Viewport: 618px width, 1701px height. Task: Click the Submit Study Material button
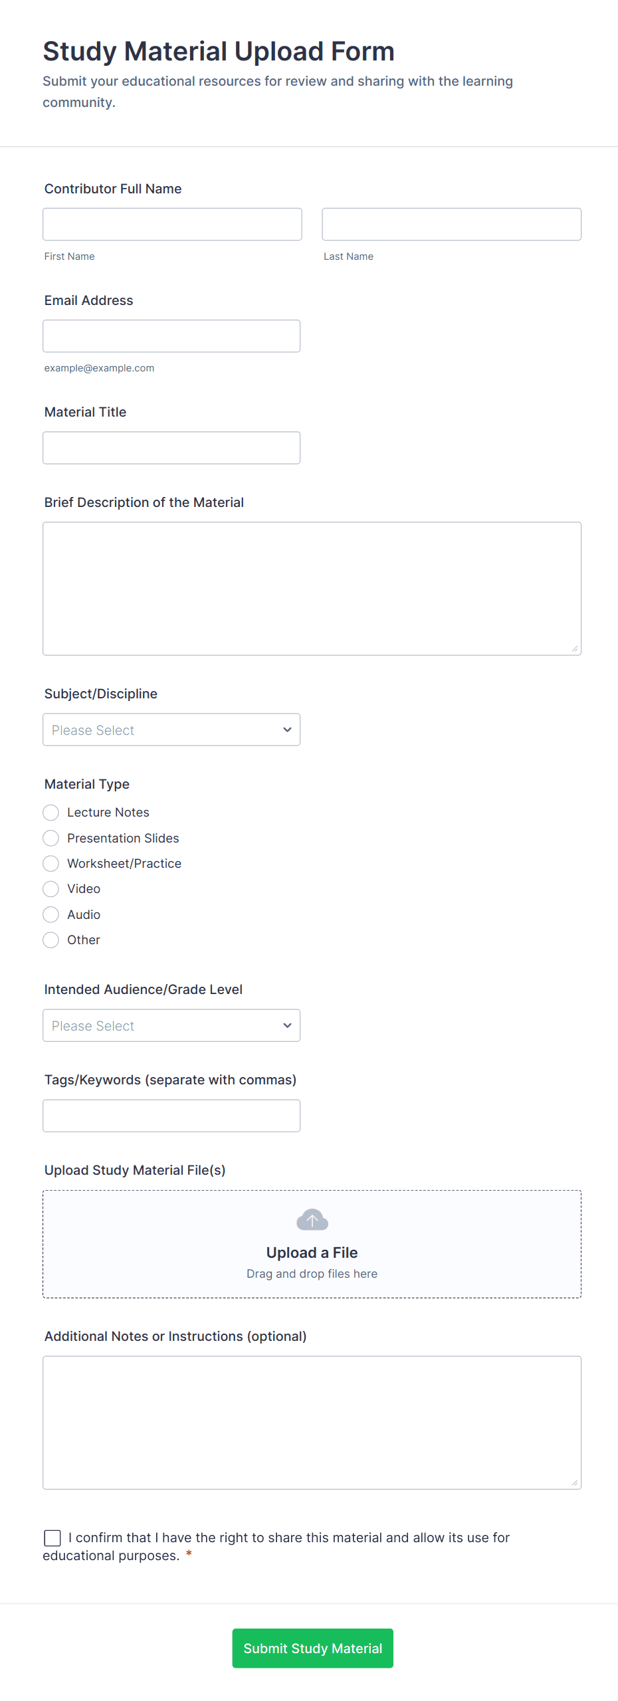312,1648
